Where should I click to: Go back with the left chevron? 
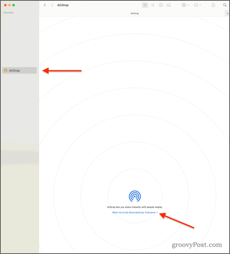coord(45,5)
